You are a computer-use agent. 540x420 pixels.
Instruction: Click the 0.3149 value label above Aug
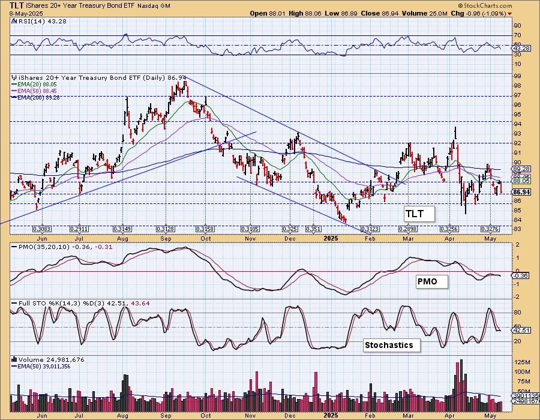(122, 229)
